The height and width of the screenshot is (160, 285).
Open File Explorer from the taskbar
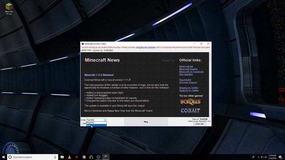point(62,157)
